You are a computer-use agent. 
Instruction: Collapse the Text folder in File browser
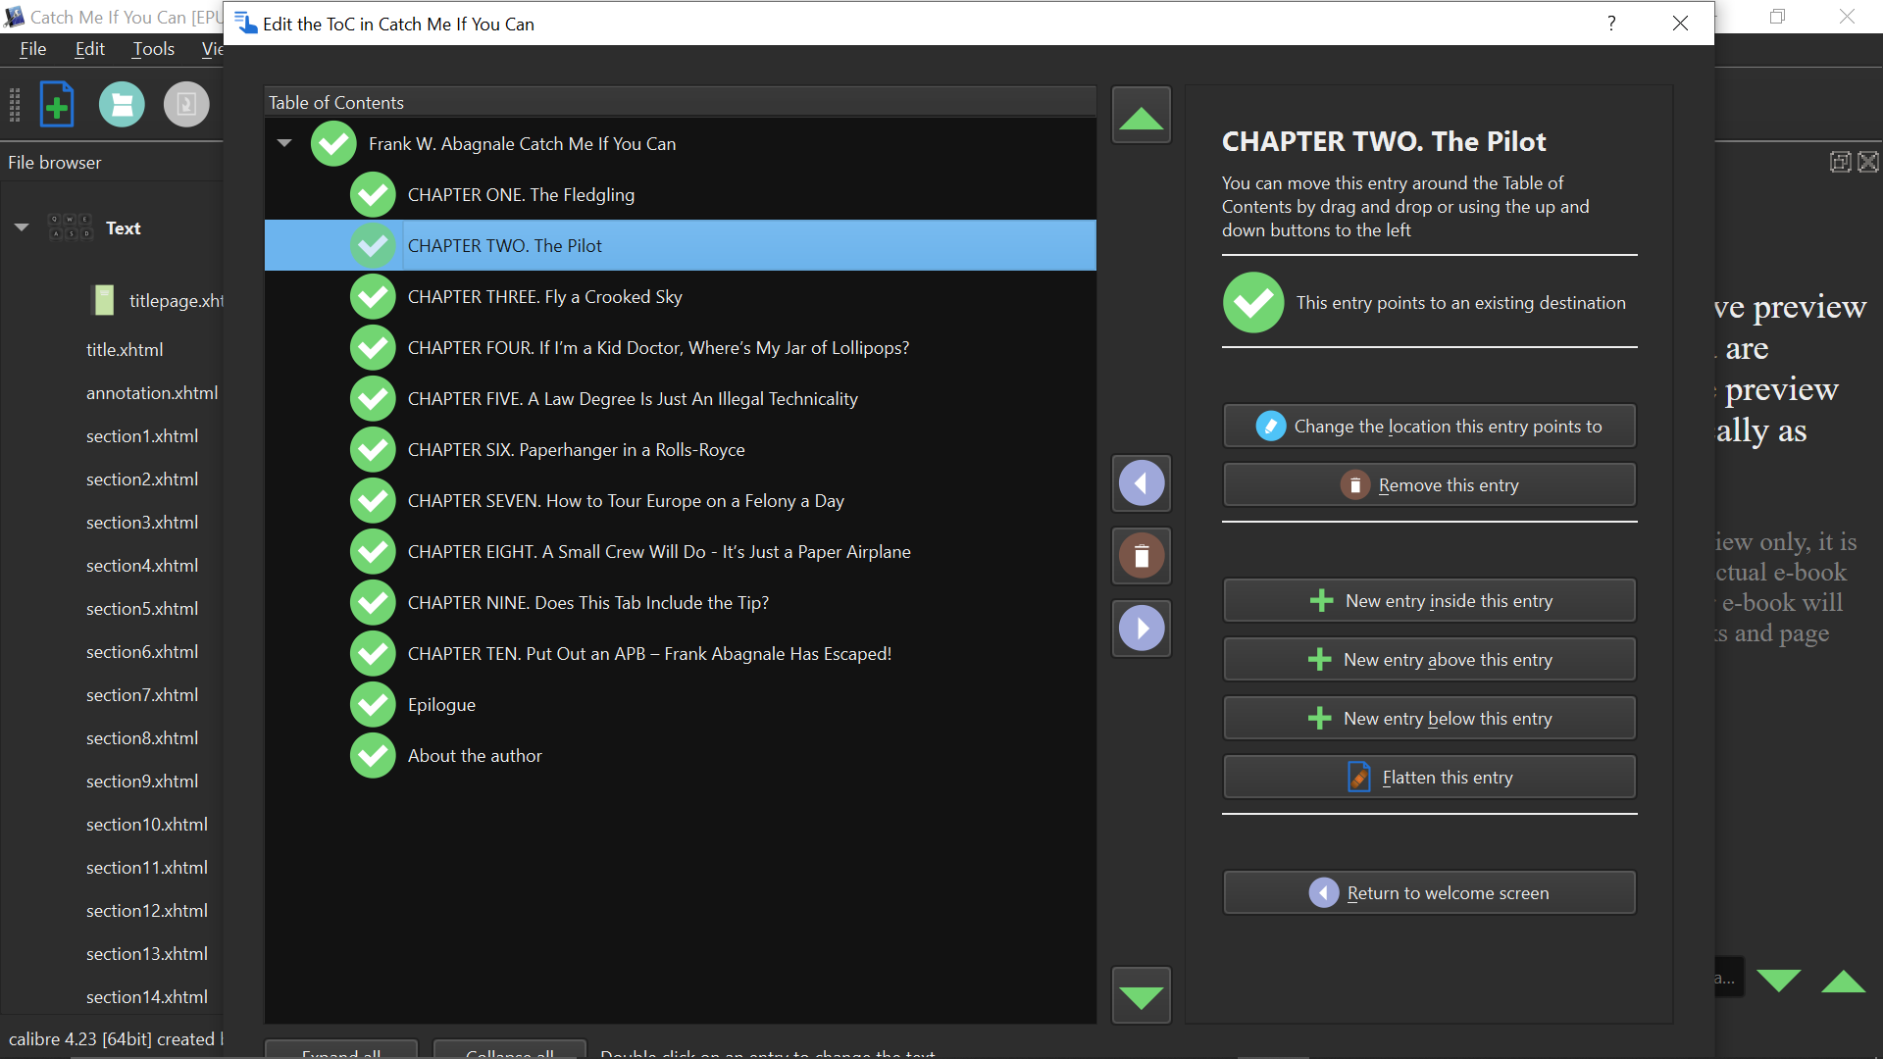22,227
